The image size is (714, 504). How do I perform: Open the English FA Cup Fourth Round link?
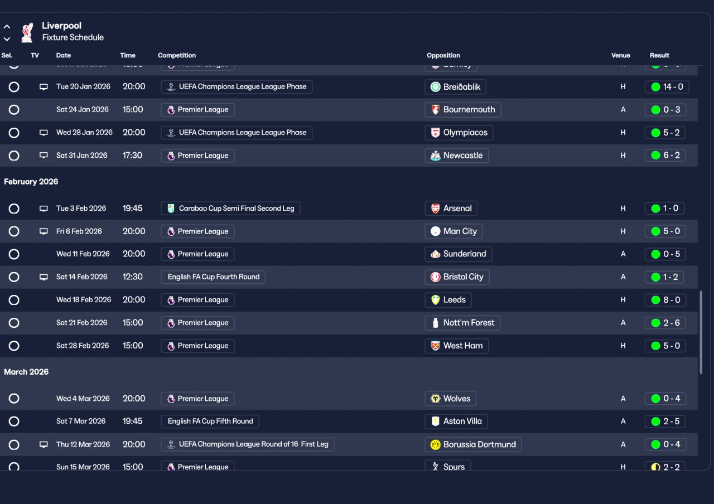click(x=213, y=277)
